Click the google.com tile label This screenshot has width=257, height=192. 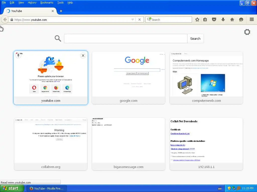pos(128,100)
